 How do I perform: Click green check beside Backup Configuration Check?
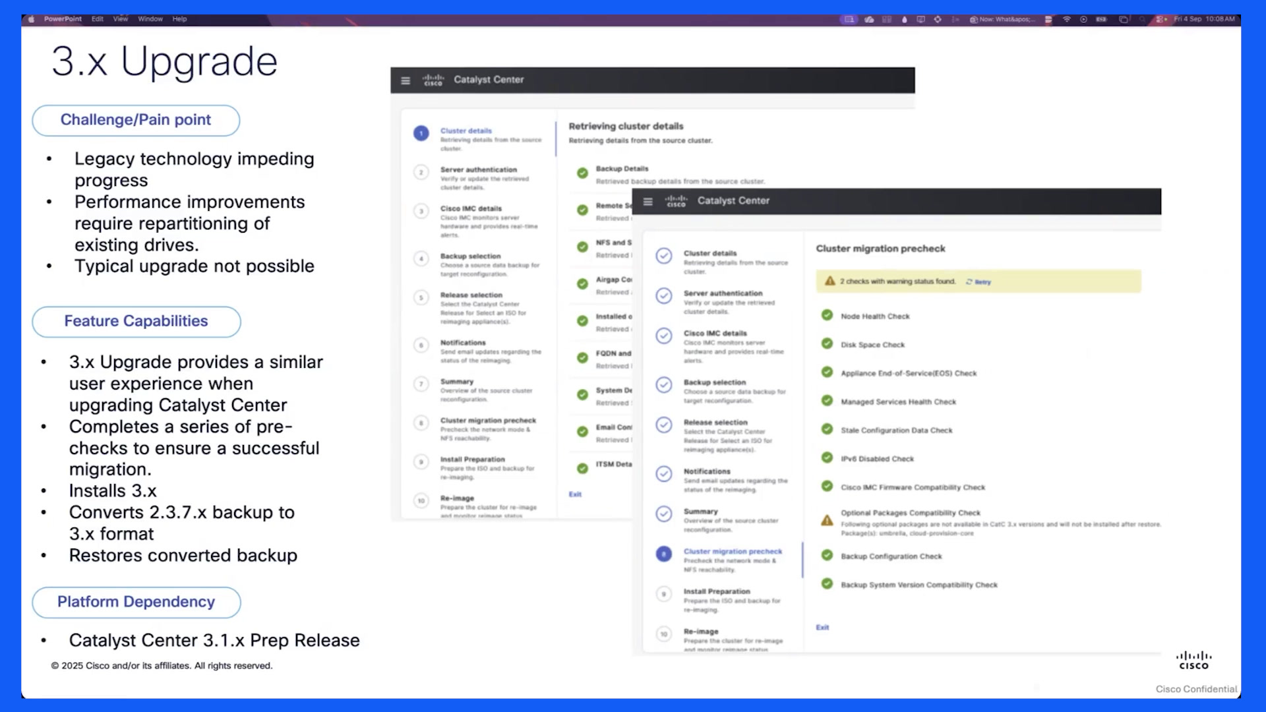coord(827,555)
